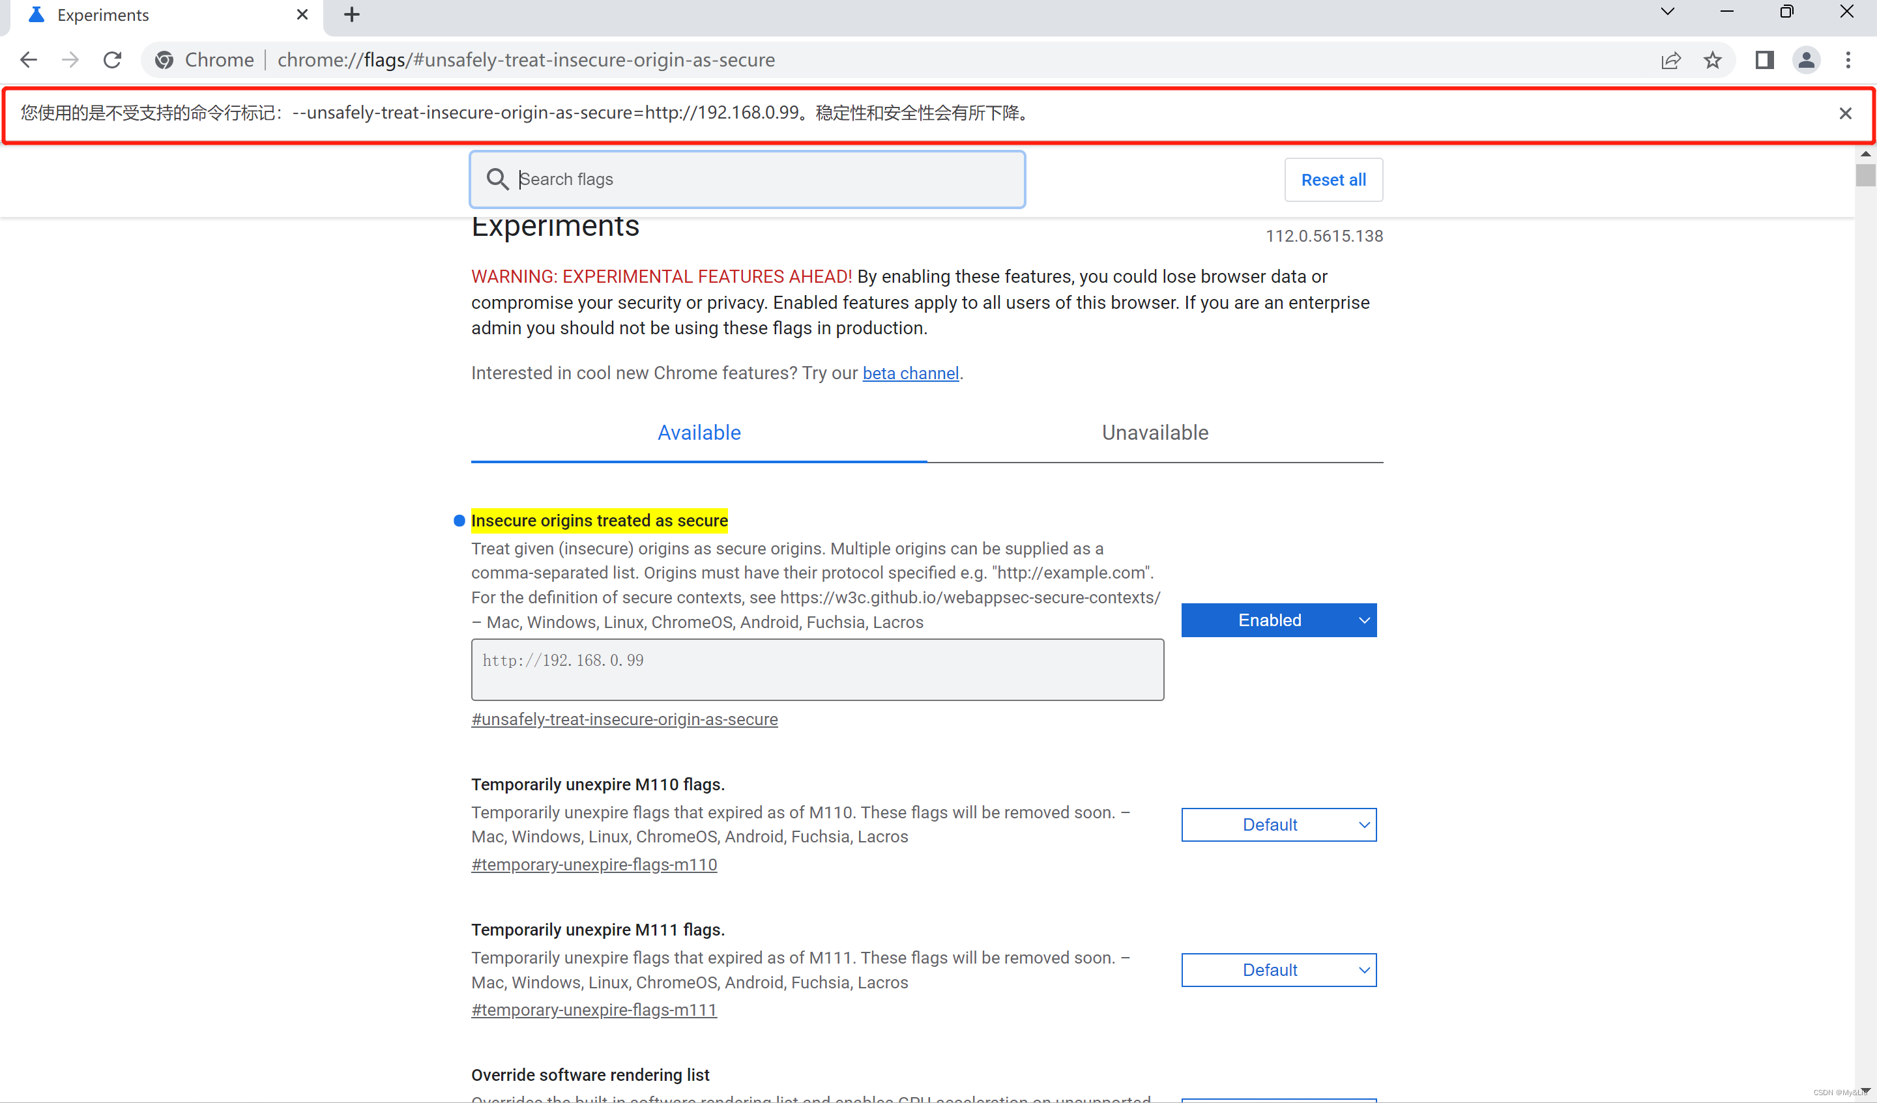Open Chrome's three-dot menu
The image size is (1877, 1103).
[1848, 59]
